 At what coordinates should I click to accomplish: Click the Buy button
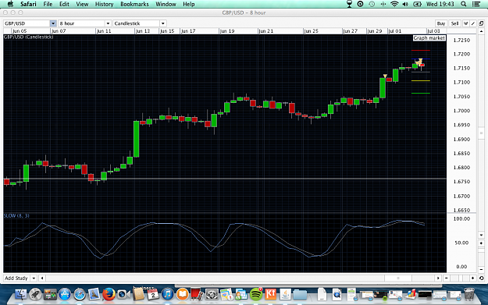point(440,23)
